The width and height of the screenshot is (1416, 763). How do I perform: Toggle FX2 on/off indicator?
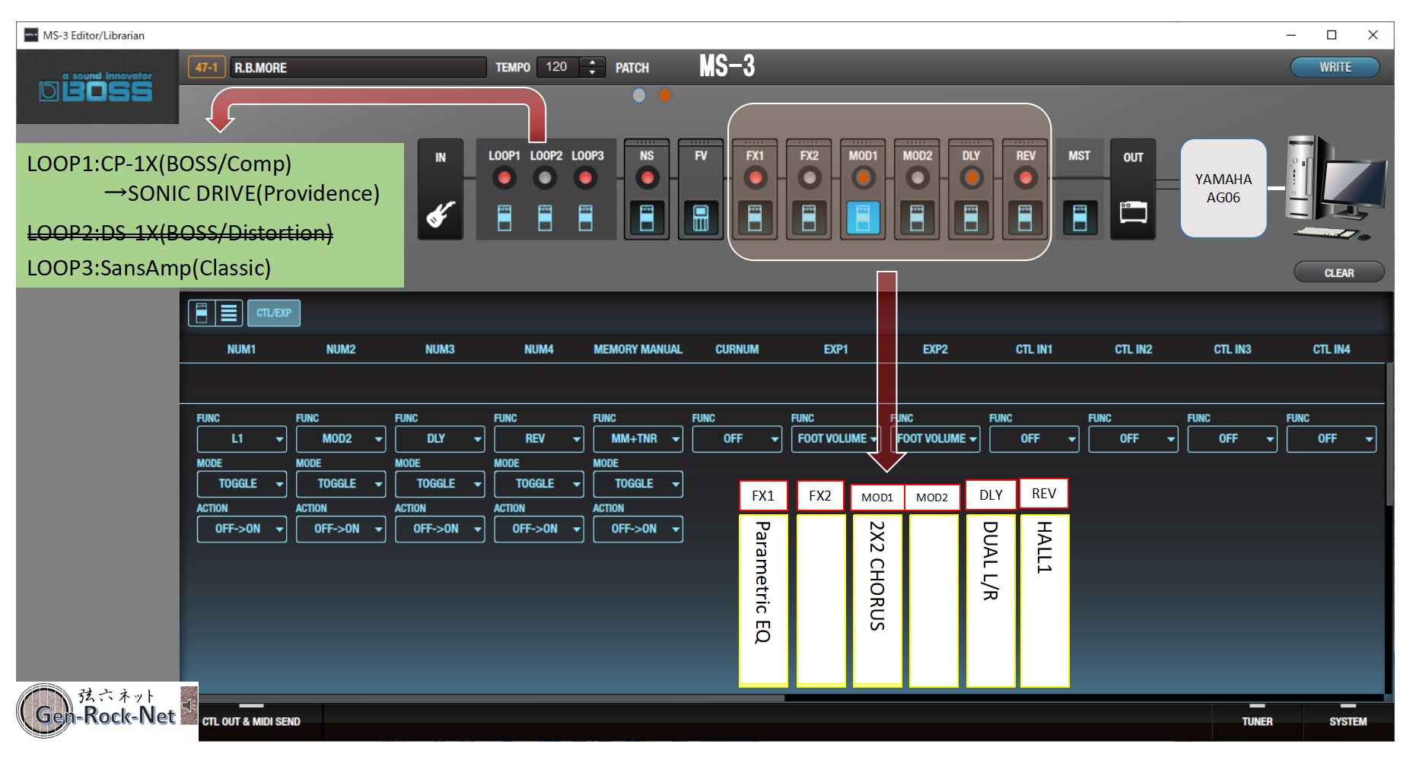(809, 178)
